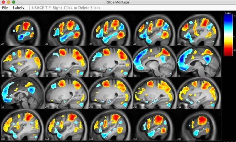
Task: Select the sagittal slice labeled -54
Action: [66, 30]
